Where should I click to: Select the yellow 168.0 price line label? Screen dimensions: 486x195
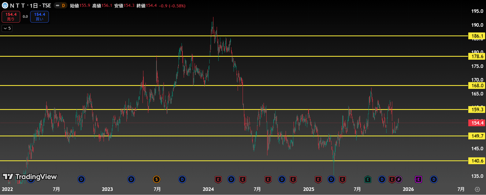tap(476, 86)
